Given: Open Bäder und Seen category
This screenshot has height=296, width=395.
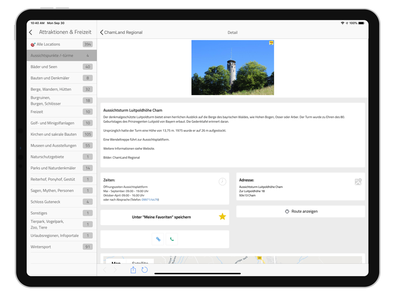Looking at the screenshot, I should coord(62,67).
